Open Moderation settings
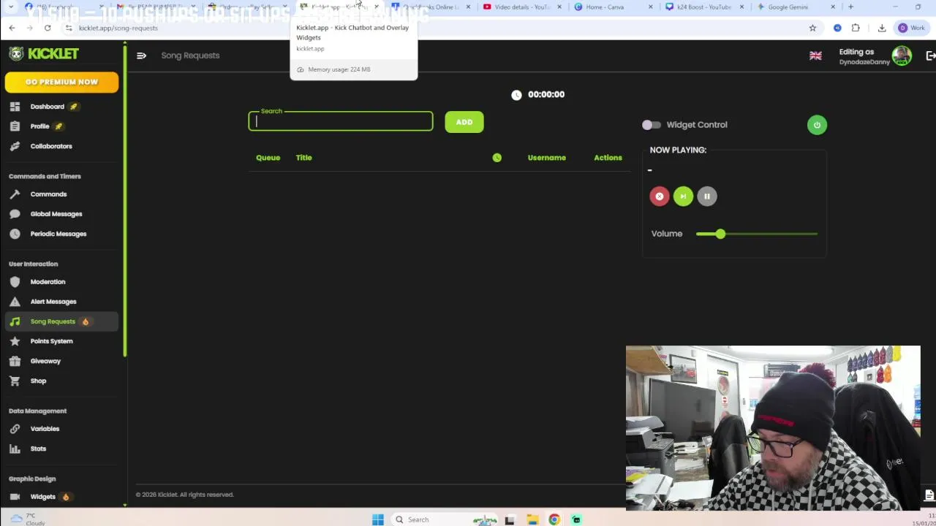Viewport: 936px width, 526px height. 48,282
